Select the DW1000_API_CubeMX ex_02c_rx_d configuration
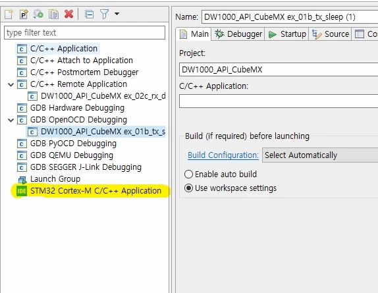378x293 pixels. (103, 96)
